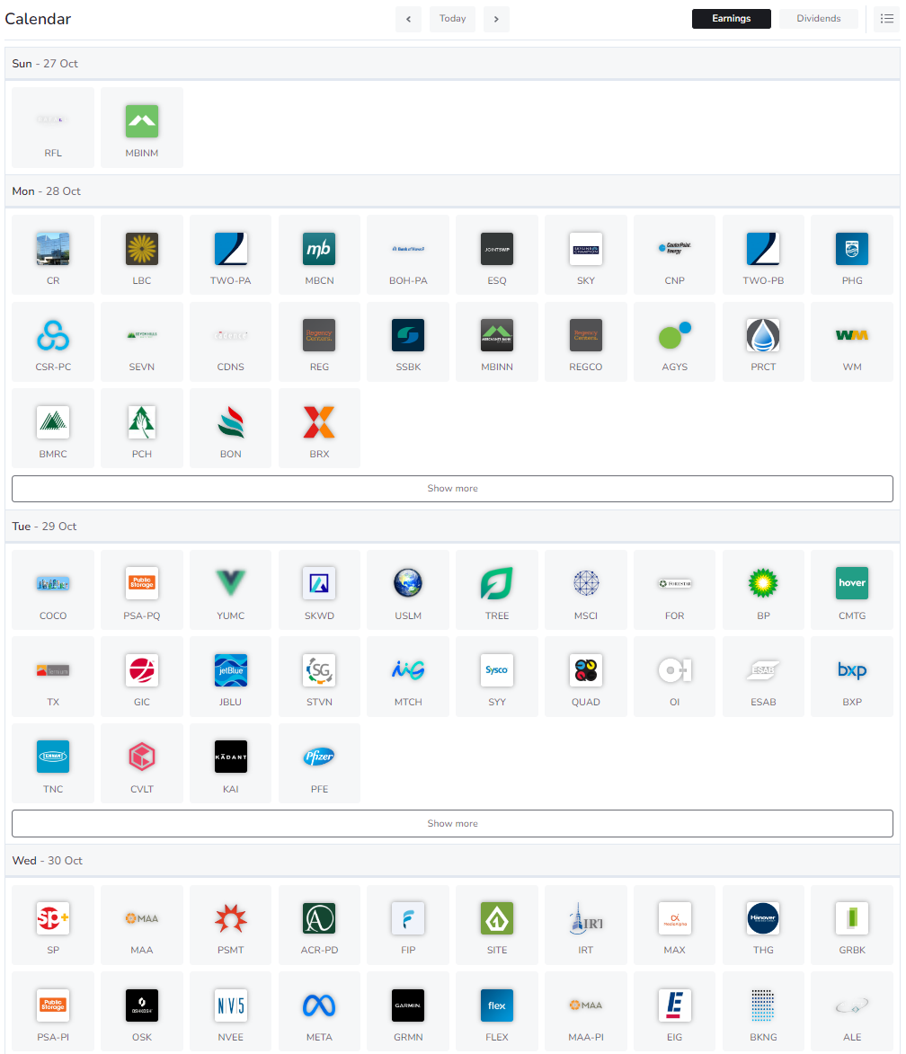
Task: Open the MBINM stock card
Action: pos(142,128)
